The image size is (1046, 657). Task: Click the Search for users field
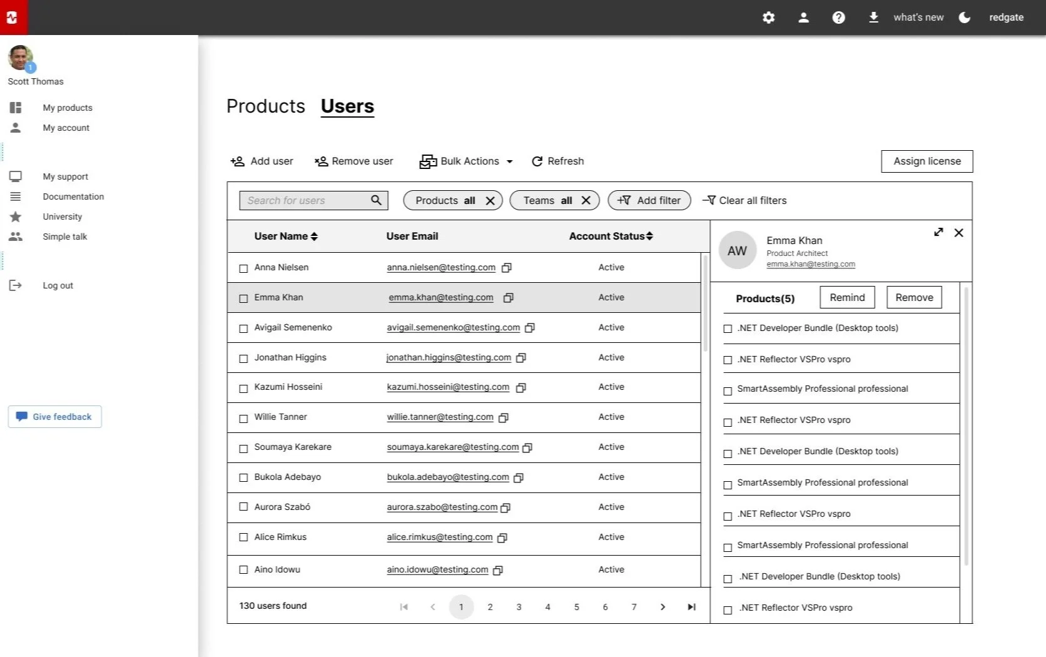pyautogui.click(x=313, y=200)
